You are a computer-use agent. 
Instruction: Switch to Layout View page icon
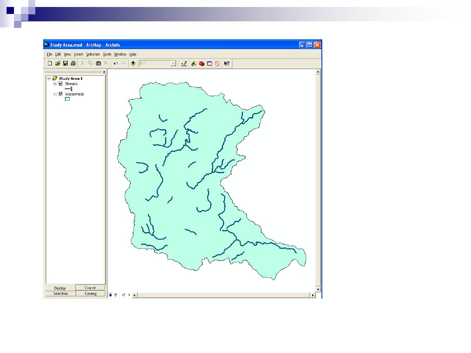(116, 295)
